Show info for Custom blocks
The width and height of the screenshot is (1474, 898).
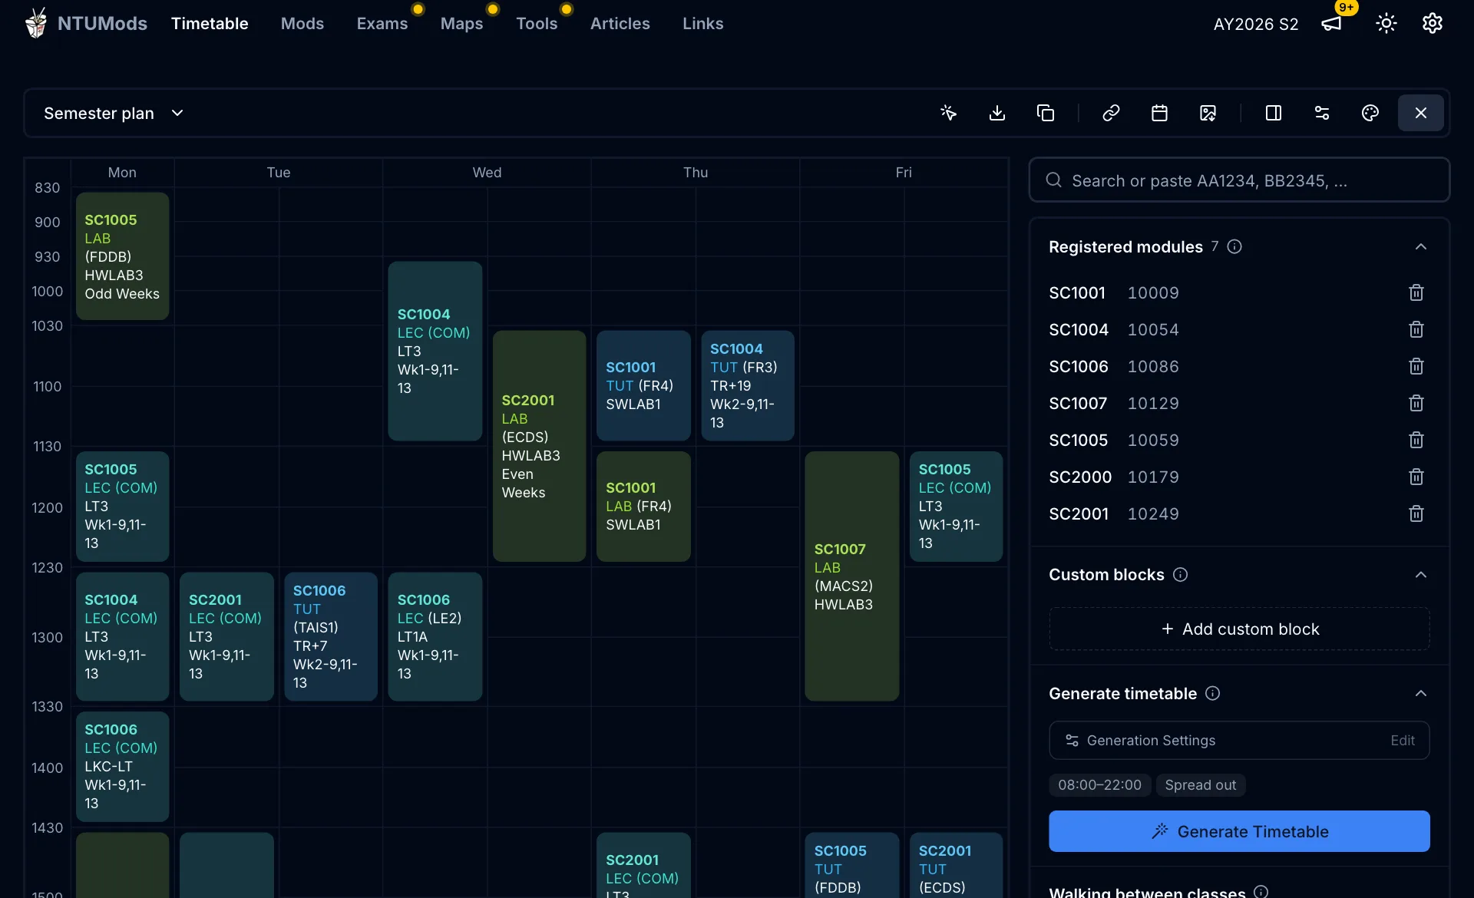(x=1181, y=574)
